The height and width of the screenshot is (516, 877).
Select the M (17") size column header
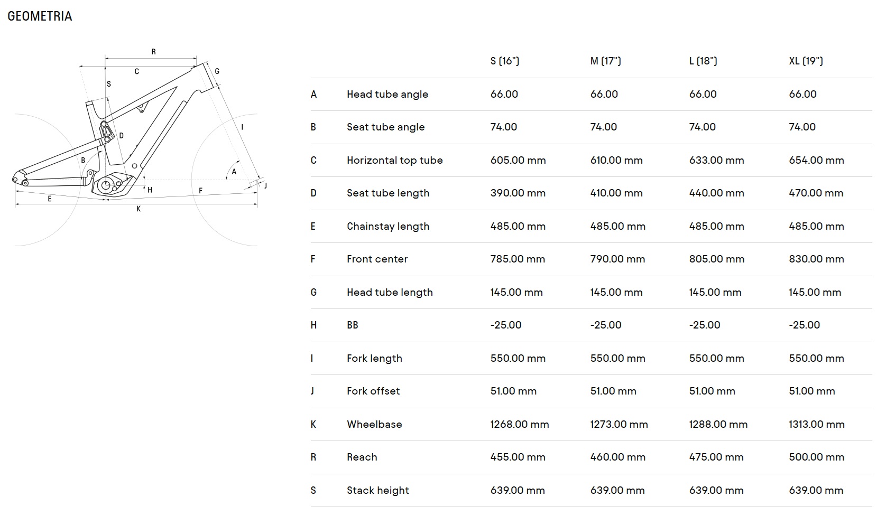[x=605, y=61]
